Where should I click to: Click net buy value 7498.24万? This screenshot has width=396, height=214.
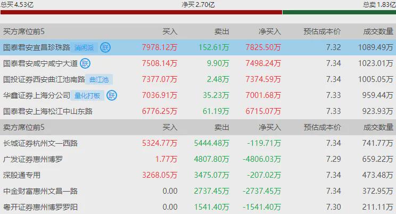coord(263,63)
